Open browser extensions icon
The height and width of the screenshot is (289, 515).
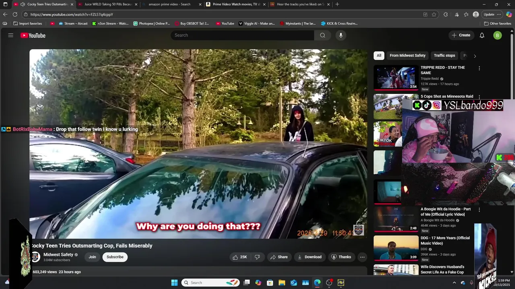(x=446, y=14)
